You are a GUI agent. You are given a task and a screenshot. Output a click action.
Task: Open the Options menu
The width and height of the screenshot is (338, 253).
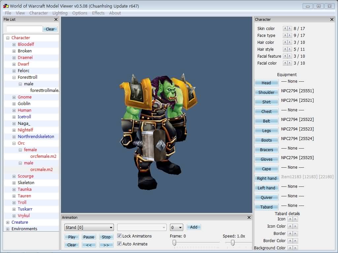(80, 13)
